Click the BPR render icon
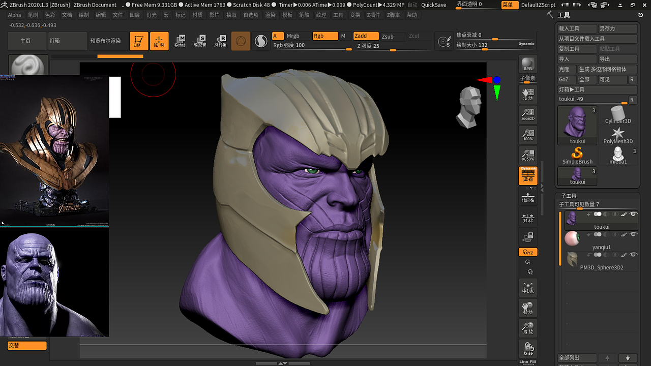 coord(528,64)
